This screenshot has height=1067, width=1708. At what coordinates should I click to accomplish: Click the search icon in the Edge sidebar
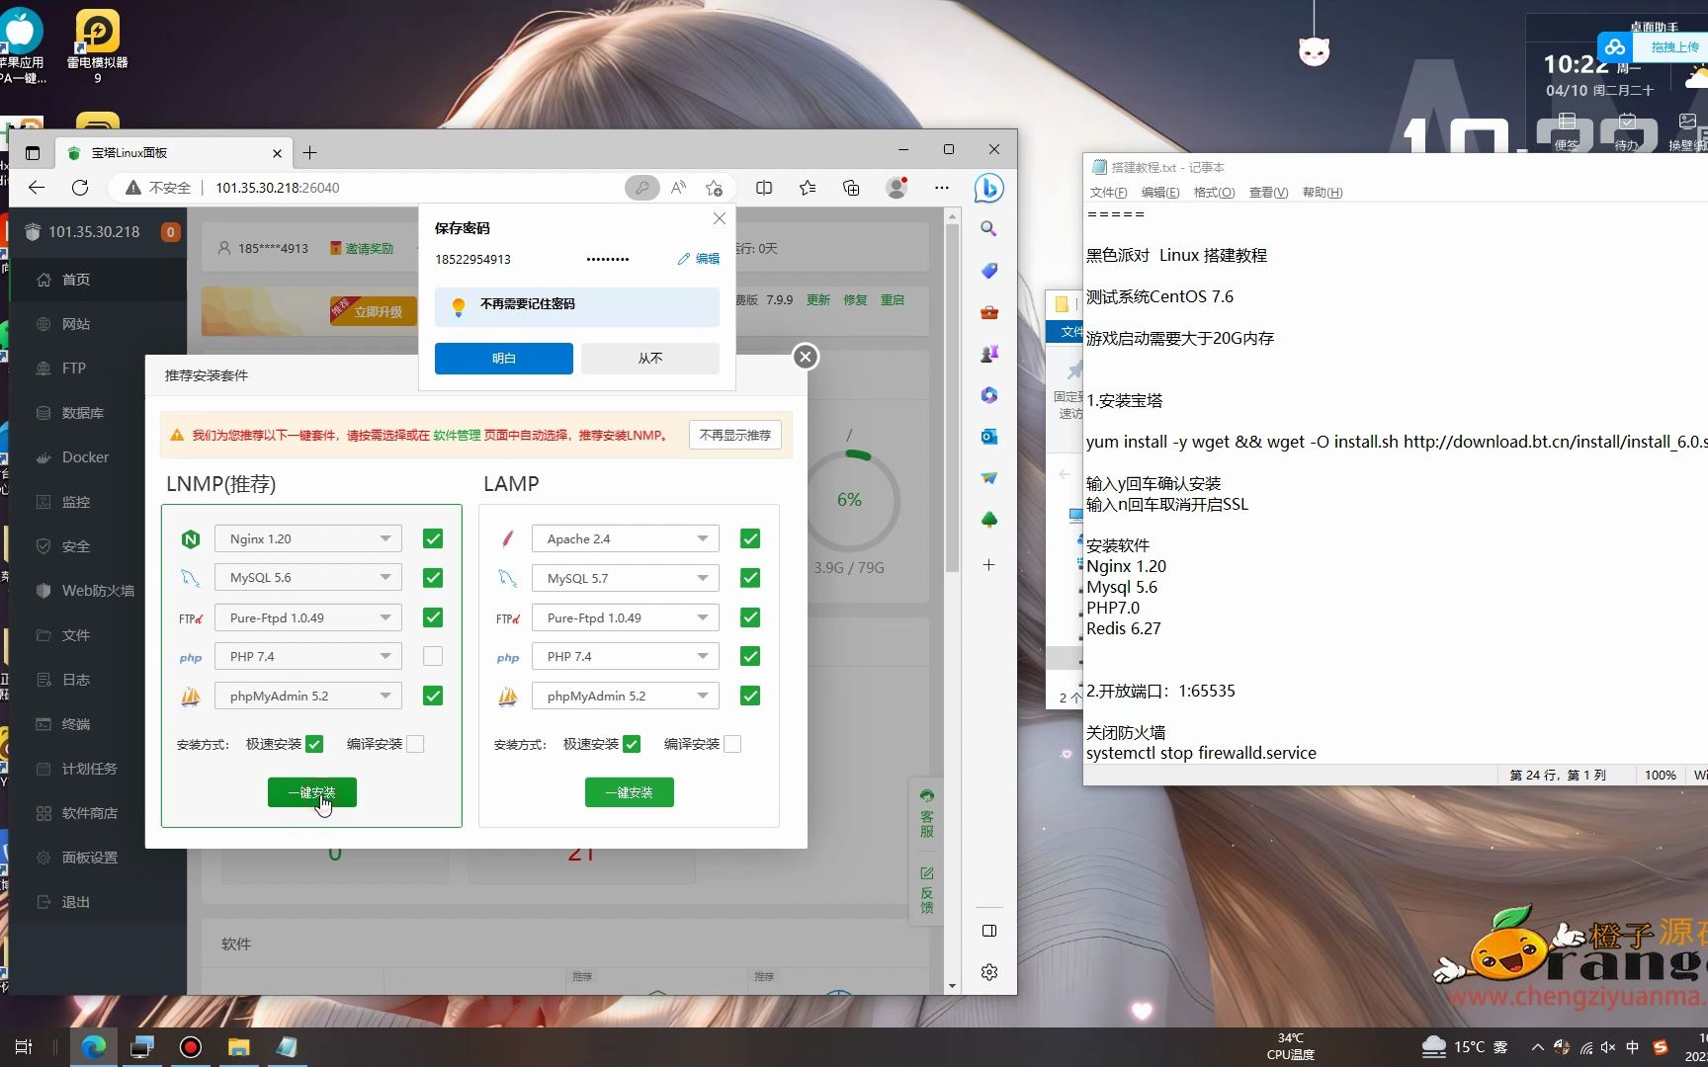pyautogui.click(x=988, y=228)
